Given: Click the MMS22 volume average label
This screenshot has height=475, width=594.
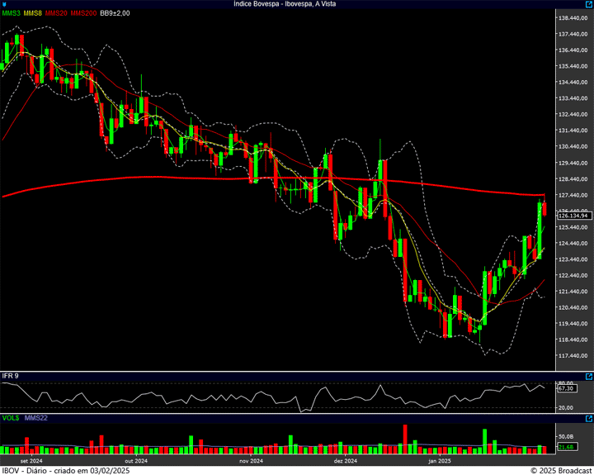Looking at the screenshot, I should (36, 418).
